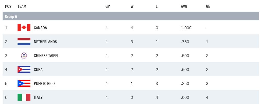261x104 pixels.
Task: Go to the PUERTO RICO team page
Action: pos(44,84)
